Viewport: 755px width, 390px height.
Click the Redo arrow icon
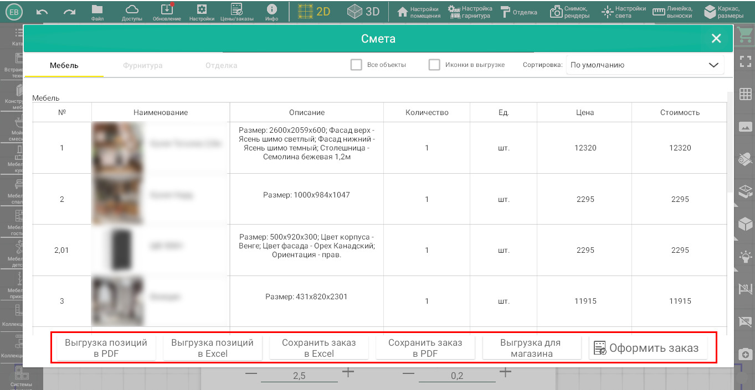(x=69, y=12)
